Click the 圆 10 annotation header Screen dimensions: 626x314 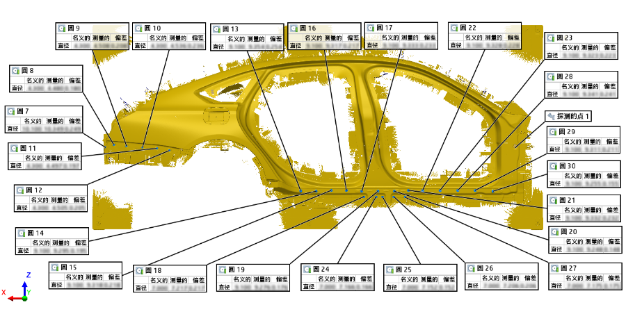pyautogui.click(x=152, y=28)
